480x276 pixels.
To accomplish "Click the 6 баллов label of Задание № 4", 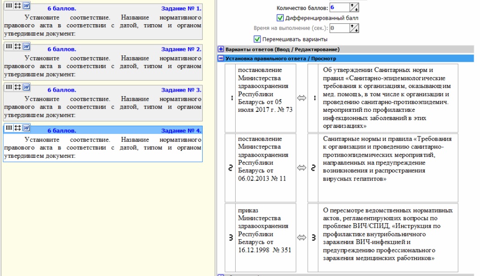I will 61,131.
